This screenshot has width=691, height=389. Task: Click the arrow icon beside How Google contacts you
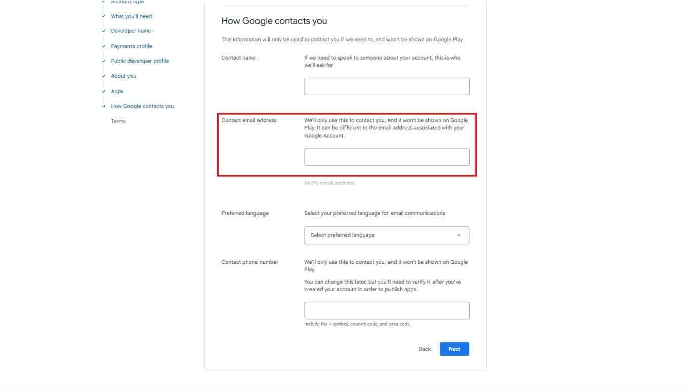pyautogui.click(x=104, y=106)
